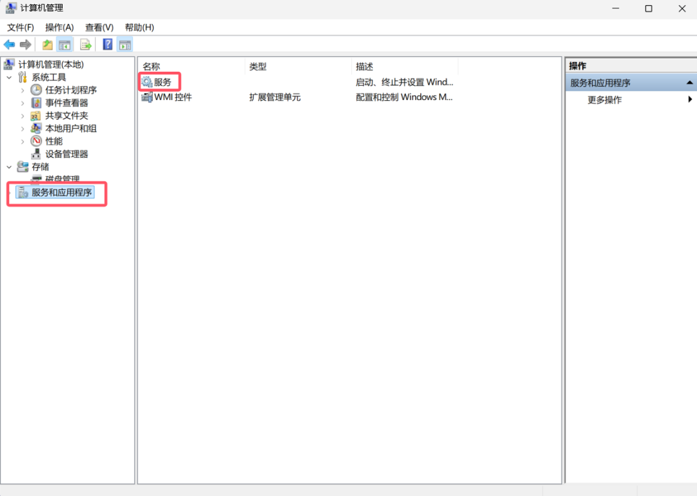Open help via the blue question-mark icon
The image size is (697, 496).
pos(108,45)
